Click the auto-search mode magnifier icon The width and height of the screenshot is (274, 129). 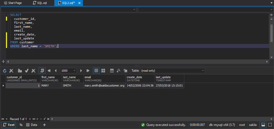pyautogui.click(x=119, y=71)
